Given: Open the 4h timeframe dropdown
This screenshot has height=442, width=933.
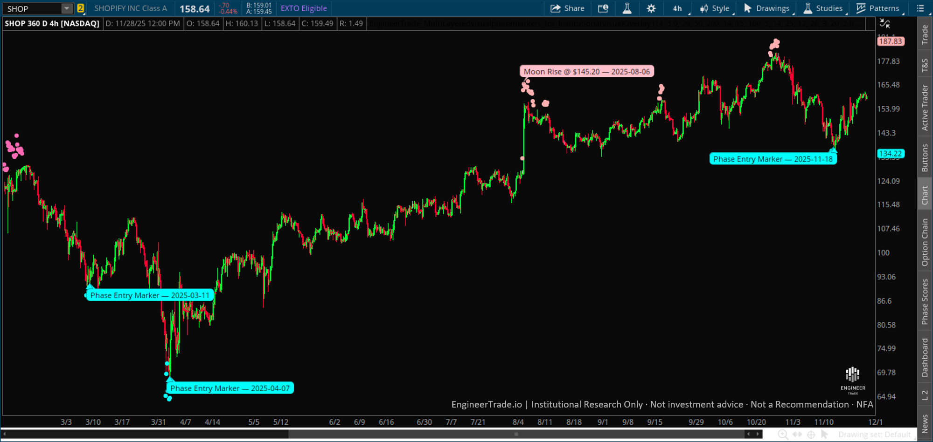Looking at the screenshot, I should (x=678, y=8).
